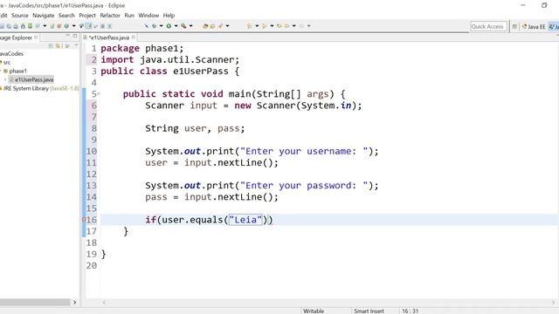Minimize the Package Explorer panel

(68, 36)
